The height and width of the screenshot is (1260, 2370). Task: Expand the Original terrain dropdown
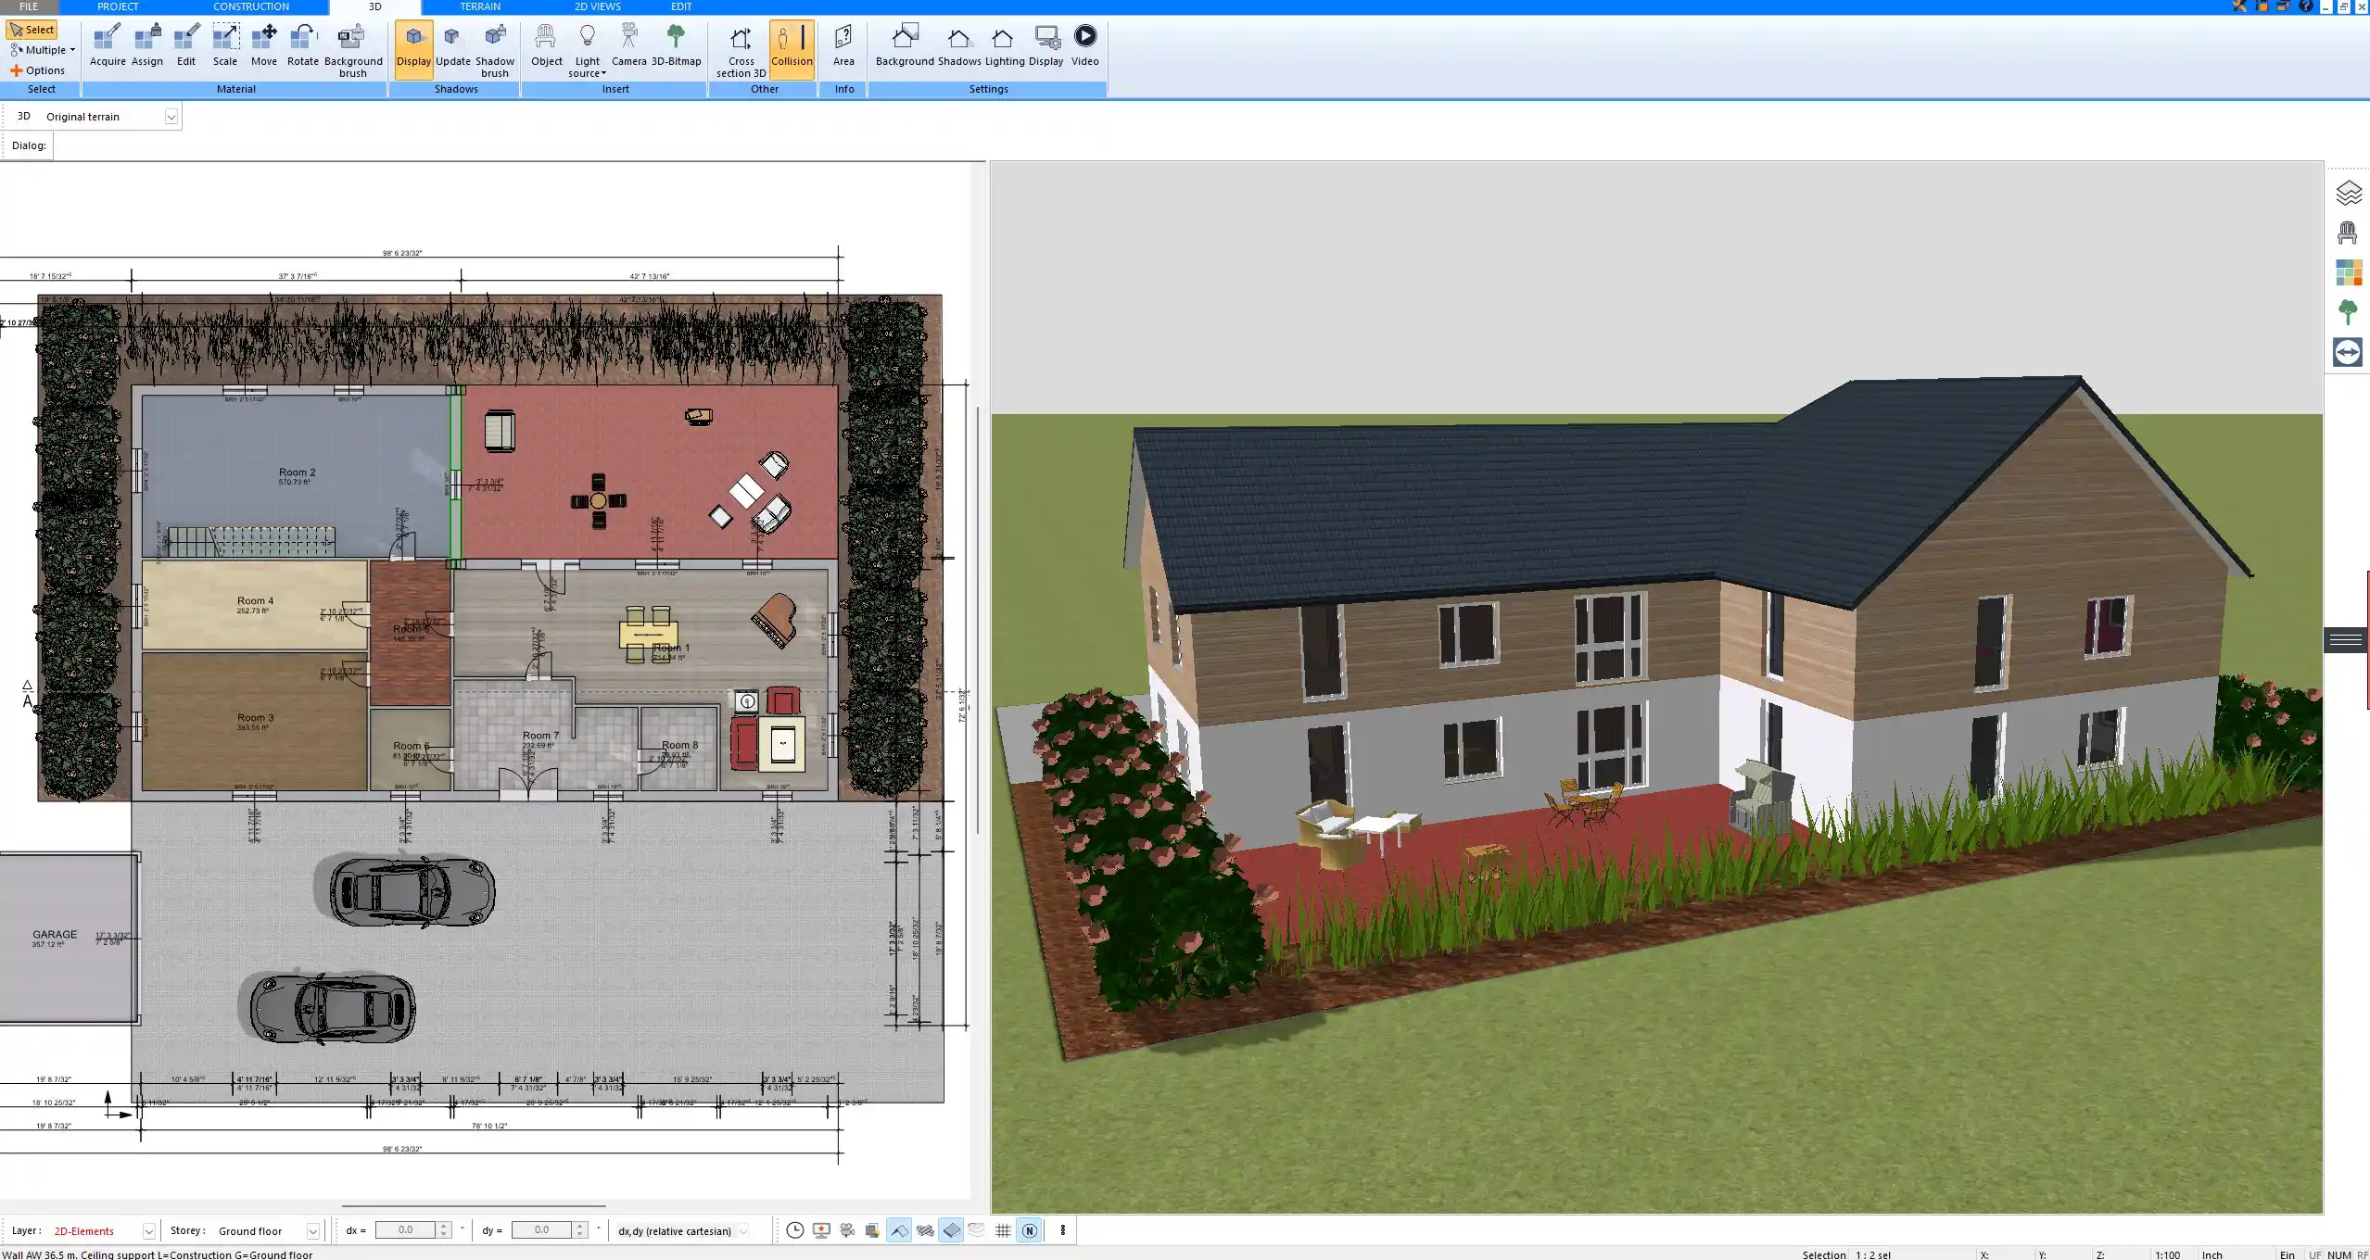[x=171, y=117]
